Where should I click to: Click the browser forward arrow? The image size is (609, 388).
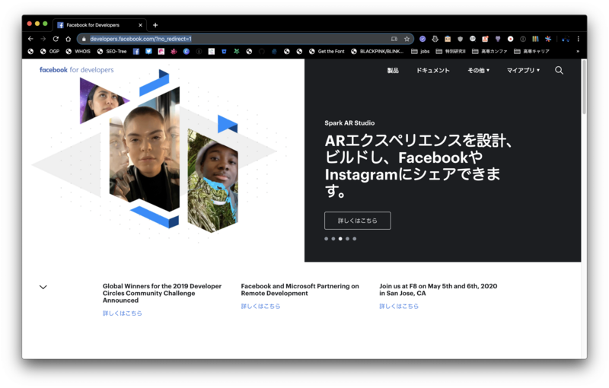tap(43, 39)
